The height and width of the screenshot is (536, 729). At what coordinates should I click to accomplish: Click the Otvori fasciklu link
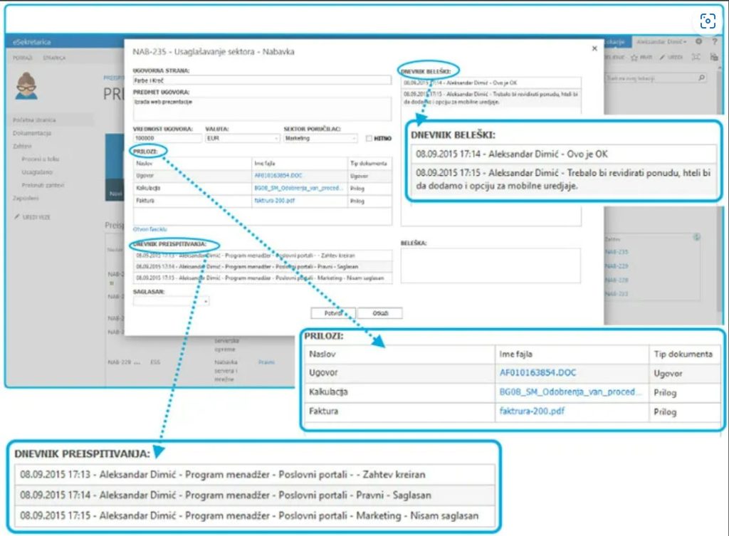tap(150, 229)
